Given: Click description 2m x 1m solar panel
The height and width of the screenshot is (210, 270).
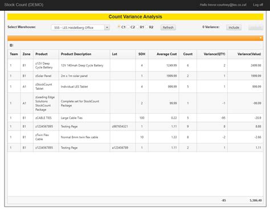Looking at the screenshot, I should 74,76.
